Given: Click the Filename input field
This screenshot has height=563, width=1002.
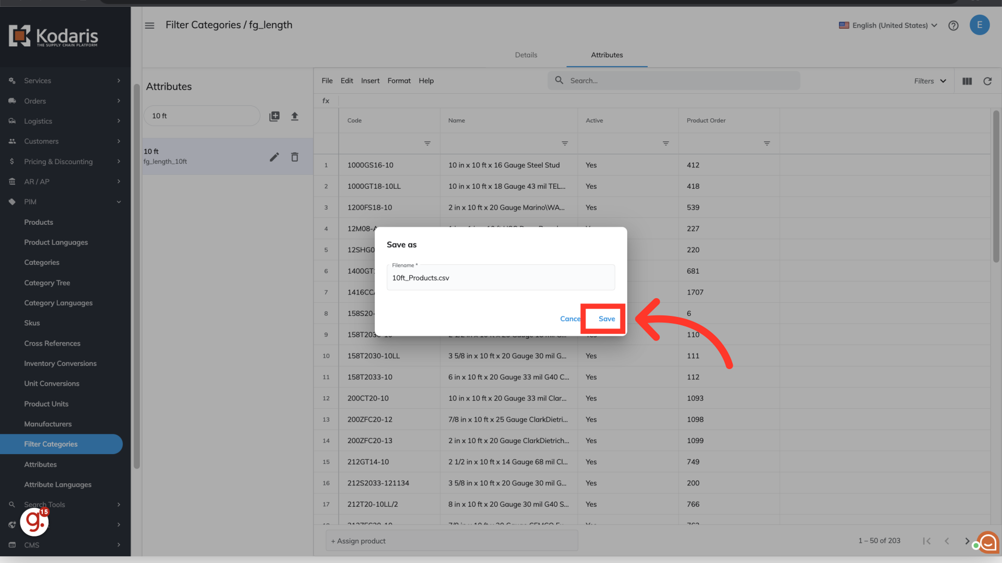Looking at the screenshot, I should tap(500, 278).
